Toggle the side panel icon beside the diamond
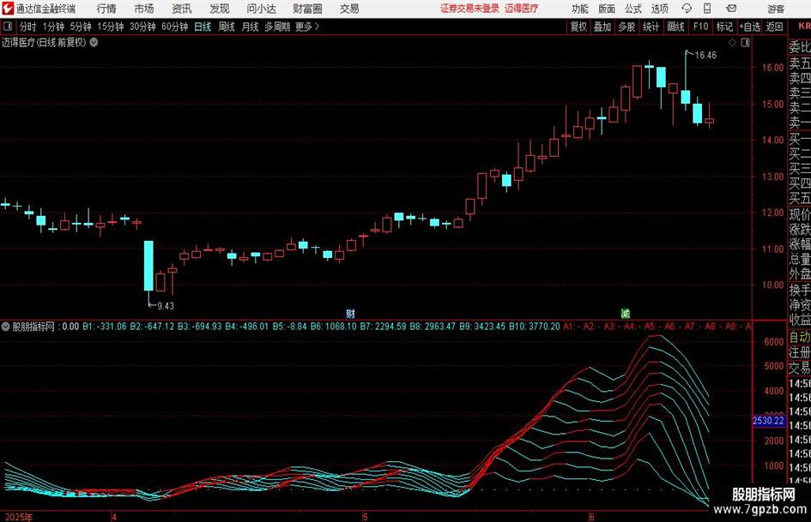 pos(745,43)
